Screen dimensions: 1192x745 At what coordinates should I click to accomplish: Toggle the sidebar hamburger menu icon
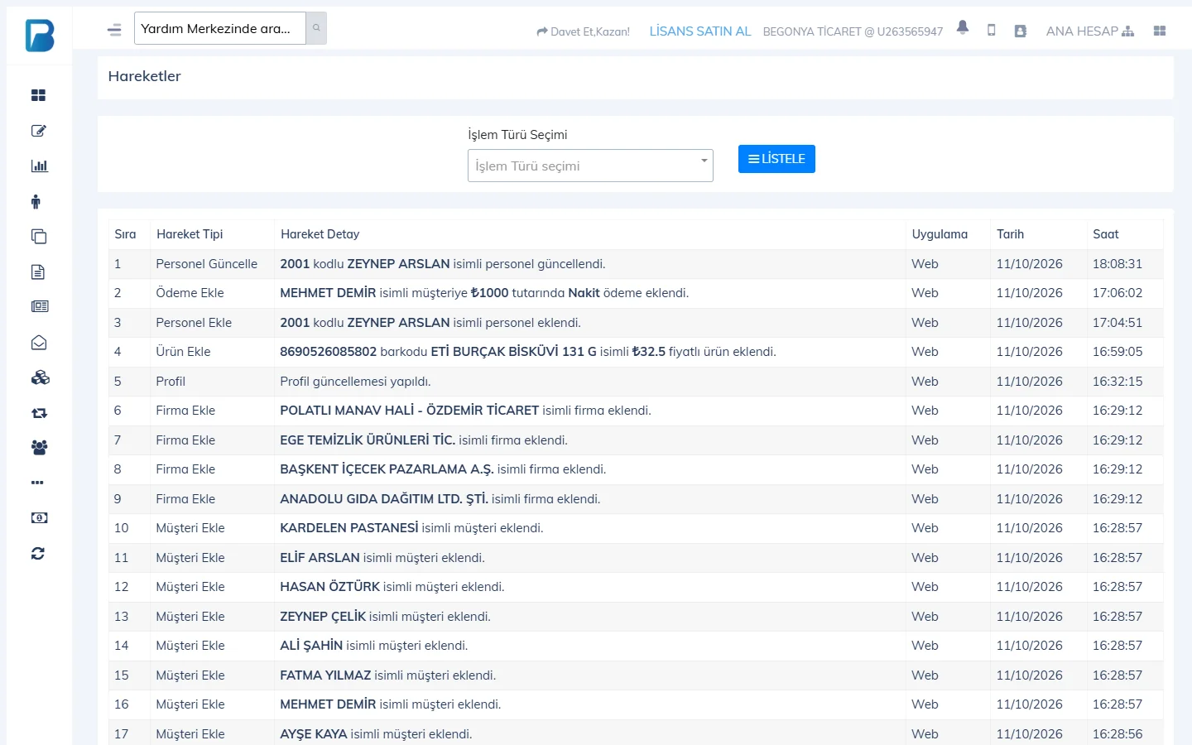click(114, 31)
